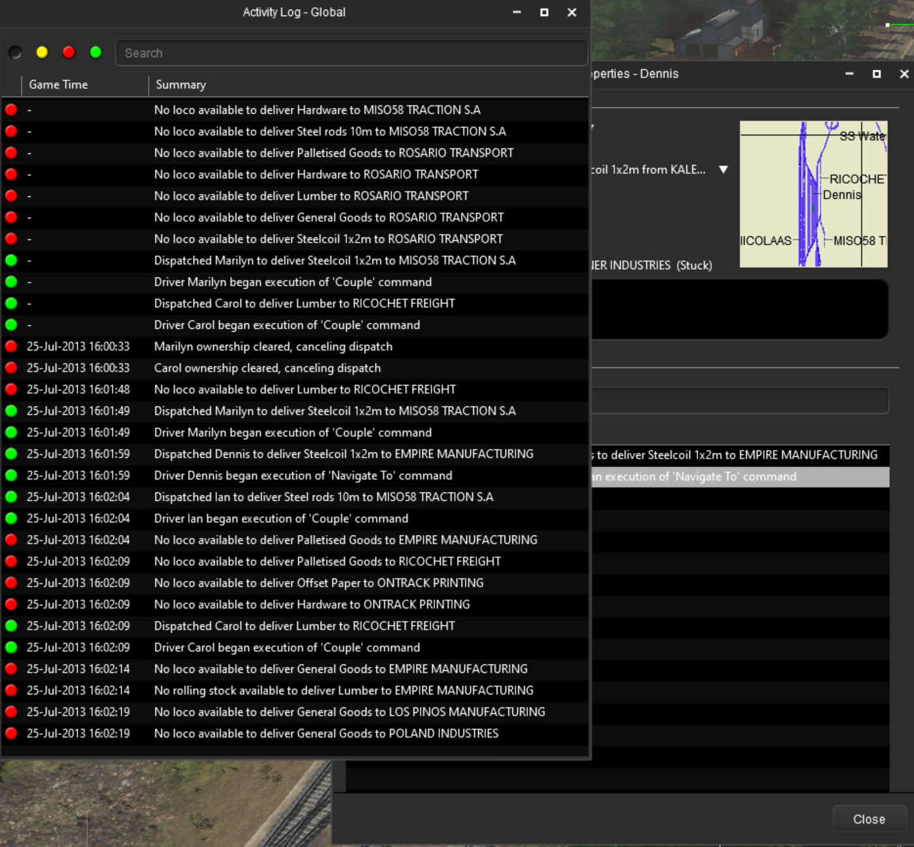Close the Activity Log - Global window
This screenshot has width=914, height=847.
[572, 12]
